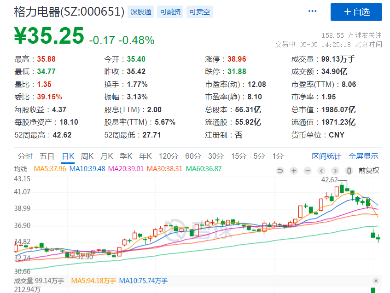Add stock to watchlist with 自选 button
This screenshot has height=293, width=390.
pyautogui.click(x=356, y=12)
